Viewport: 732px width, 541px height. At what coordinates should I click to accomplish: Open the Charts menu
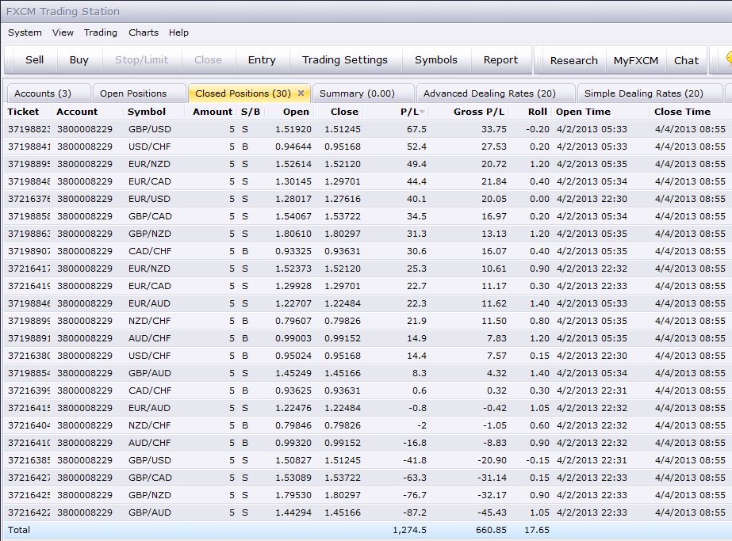144,32
